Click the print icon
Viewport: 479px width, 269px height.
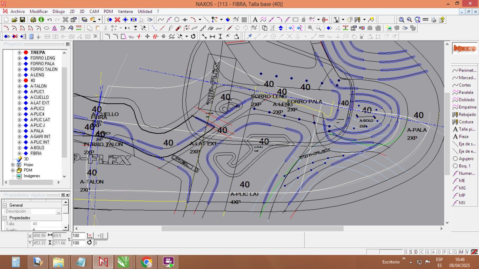(x=434, y=20)
